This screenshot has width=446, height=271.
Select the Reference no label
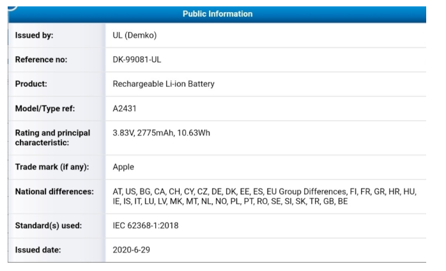41,59
